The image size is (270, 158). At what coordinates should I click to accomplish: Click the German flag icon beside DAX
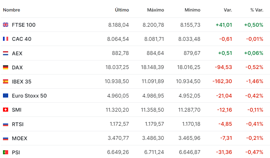point(6,68)
